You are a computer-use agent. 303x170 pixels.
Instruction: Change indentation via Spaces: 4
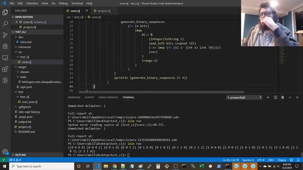click(248, 160)
